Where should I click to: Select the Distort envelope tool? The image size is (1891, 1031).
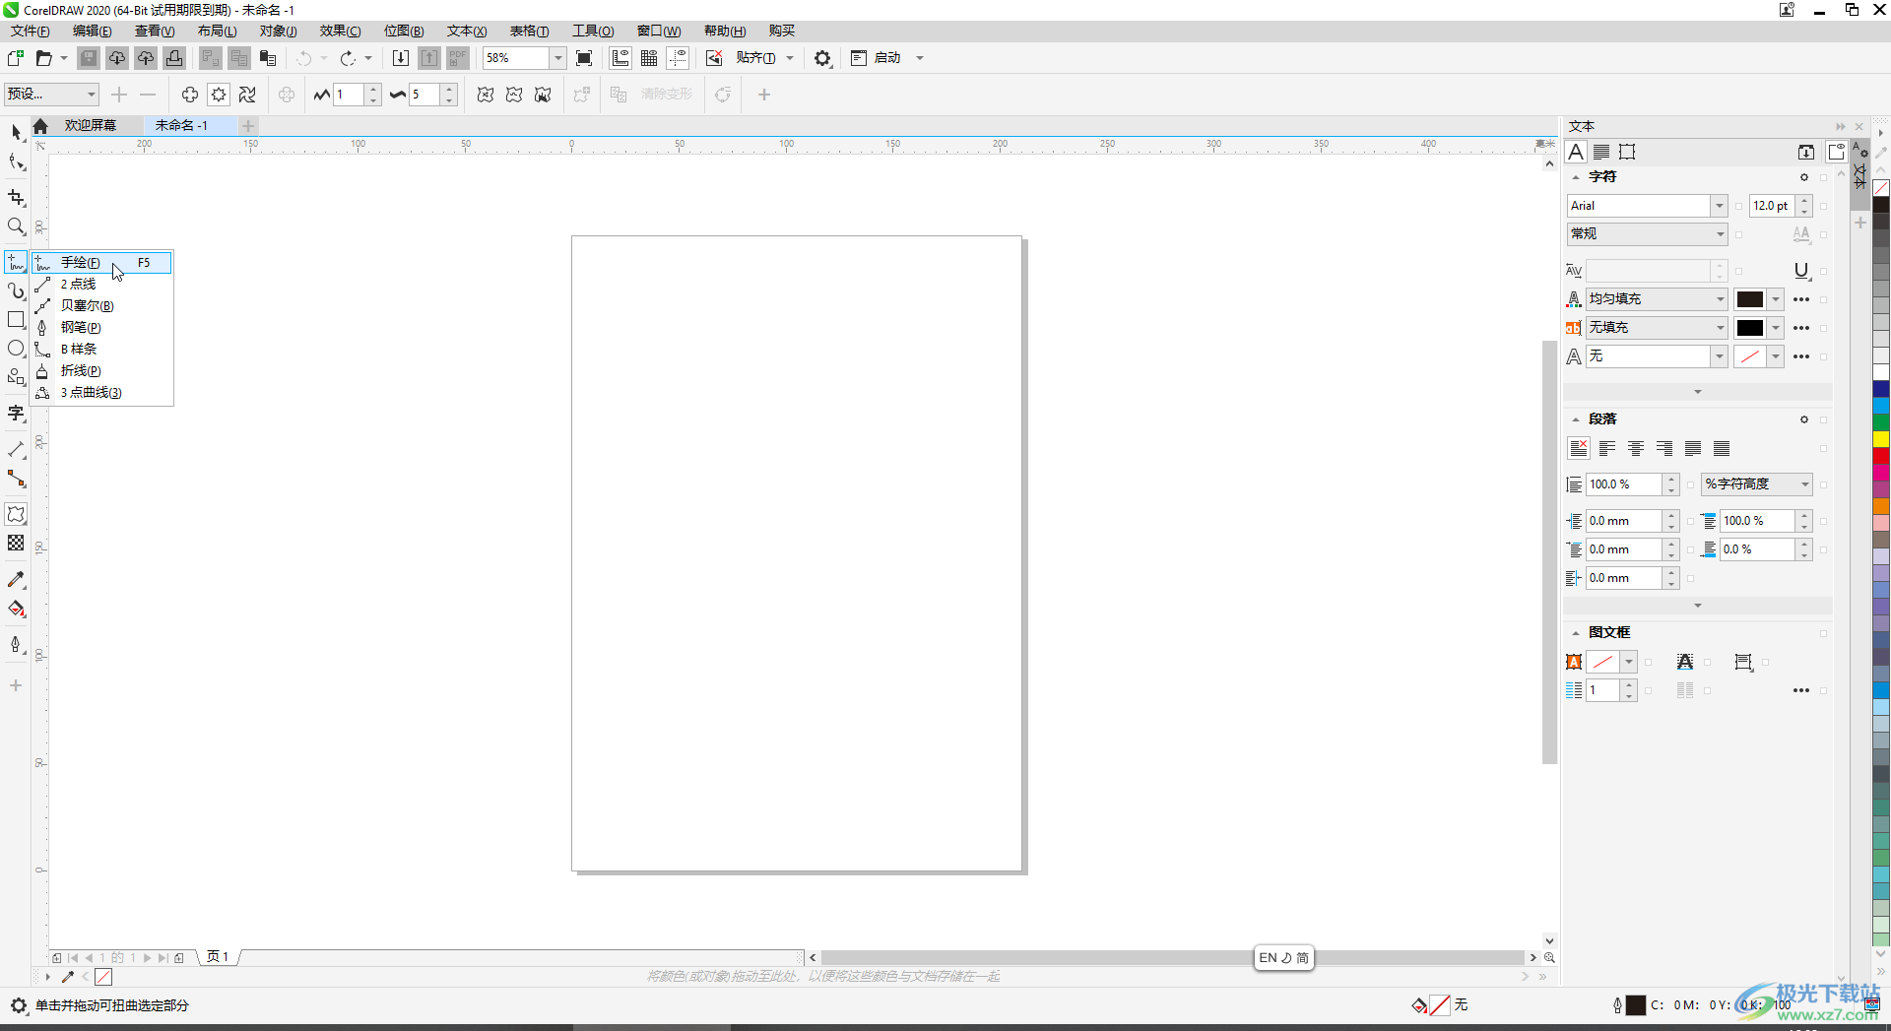16,514
